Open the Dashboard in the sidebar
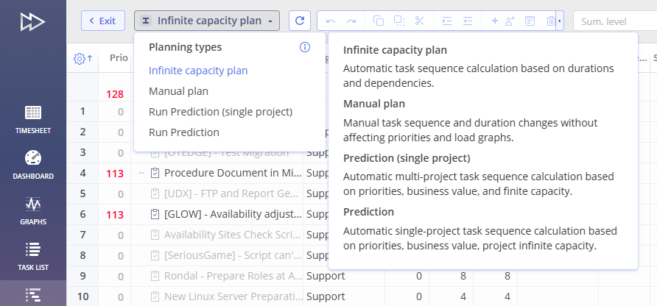 click(x=33, y=166)
